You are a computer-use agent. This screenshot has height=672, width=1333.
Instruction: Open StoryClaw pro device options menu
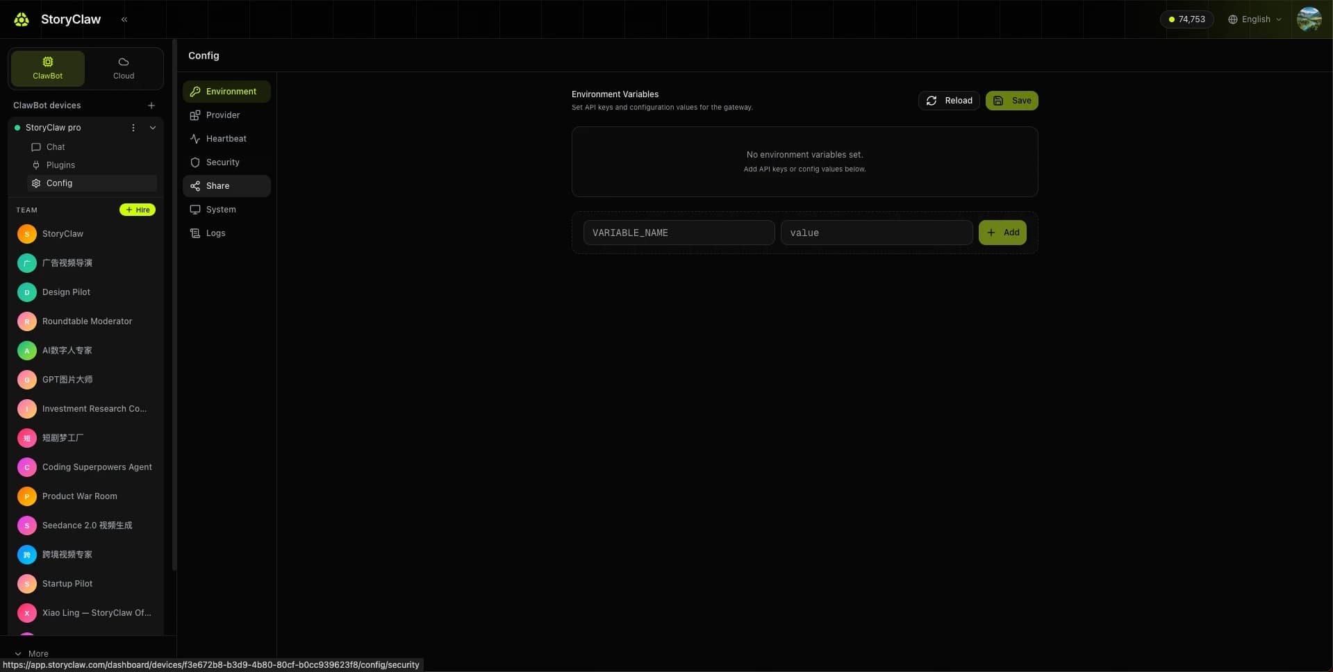pyautogui.click(x=133, y=128)
